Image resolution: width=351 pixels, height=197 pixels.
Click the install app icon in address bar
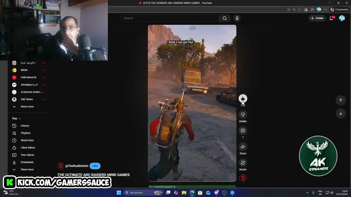tap(289, 9)
